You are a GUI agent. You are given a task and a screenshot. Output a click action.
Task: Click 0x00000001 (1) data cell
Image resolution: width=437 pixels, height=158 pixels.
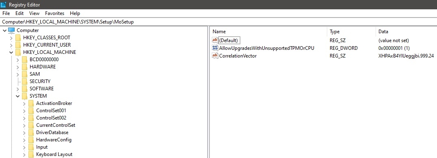click(394, 48)
